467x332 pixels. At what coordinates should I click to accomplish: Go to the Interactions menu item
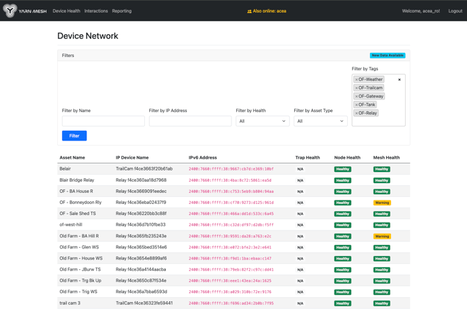coord(96,11)
